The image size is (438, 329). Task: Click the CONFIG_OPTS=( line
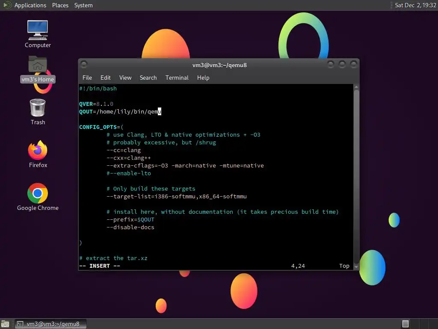tap(101, 127)
